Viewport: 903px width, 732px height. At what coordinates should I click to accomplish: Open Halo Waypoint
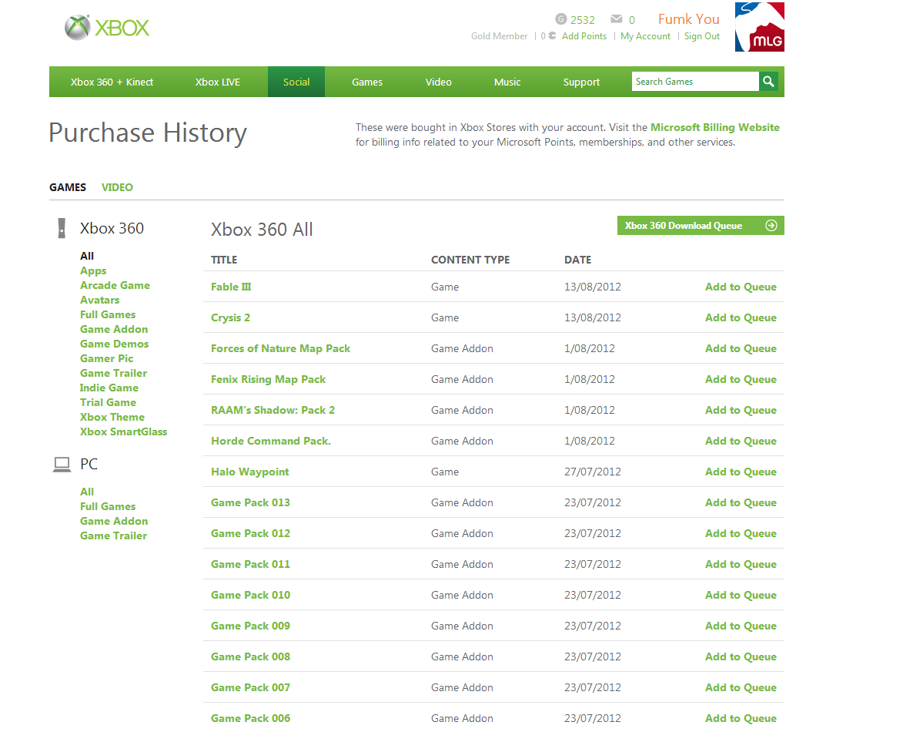click(x=250, y=472)
